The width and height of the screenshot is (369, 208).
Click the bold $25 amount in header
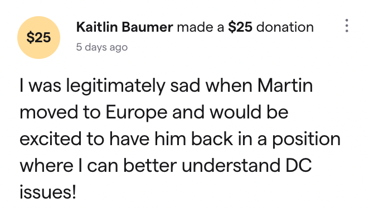[240, 27]
